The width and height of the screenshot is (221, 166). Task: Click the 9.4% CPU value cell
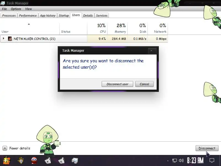tap(97, 39)
